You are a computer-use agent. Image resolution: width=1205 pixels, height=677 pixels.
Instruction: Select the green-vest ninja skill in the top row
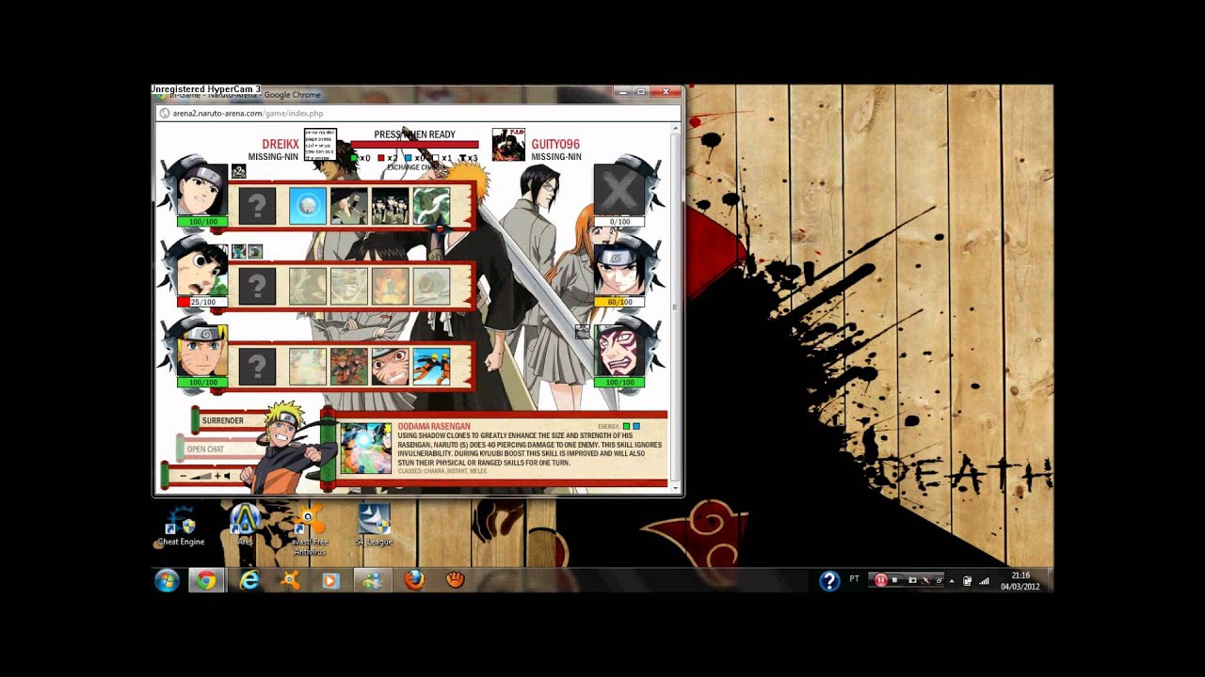[x=348, y=206]
